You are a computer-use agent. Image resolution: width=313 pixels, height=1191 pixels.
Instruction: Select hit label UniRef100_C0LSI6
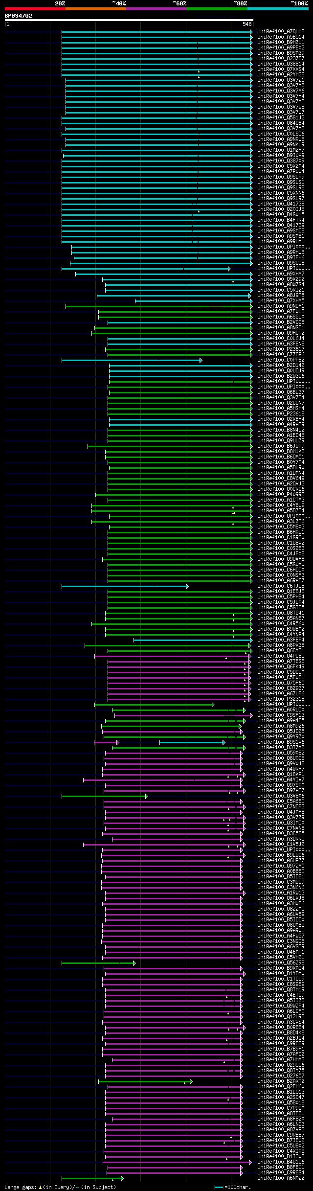point(281,134)
